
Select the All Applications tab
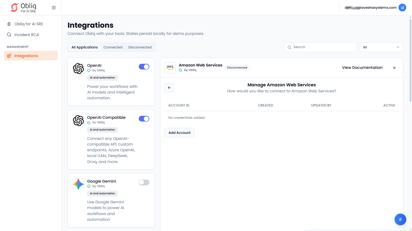pyautogui.click(x=84, y=47)
